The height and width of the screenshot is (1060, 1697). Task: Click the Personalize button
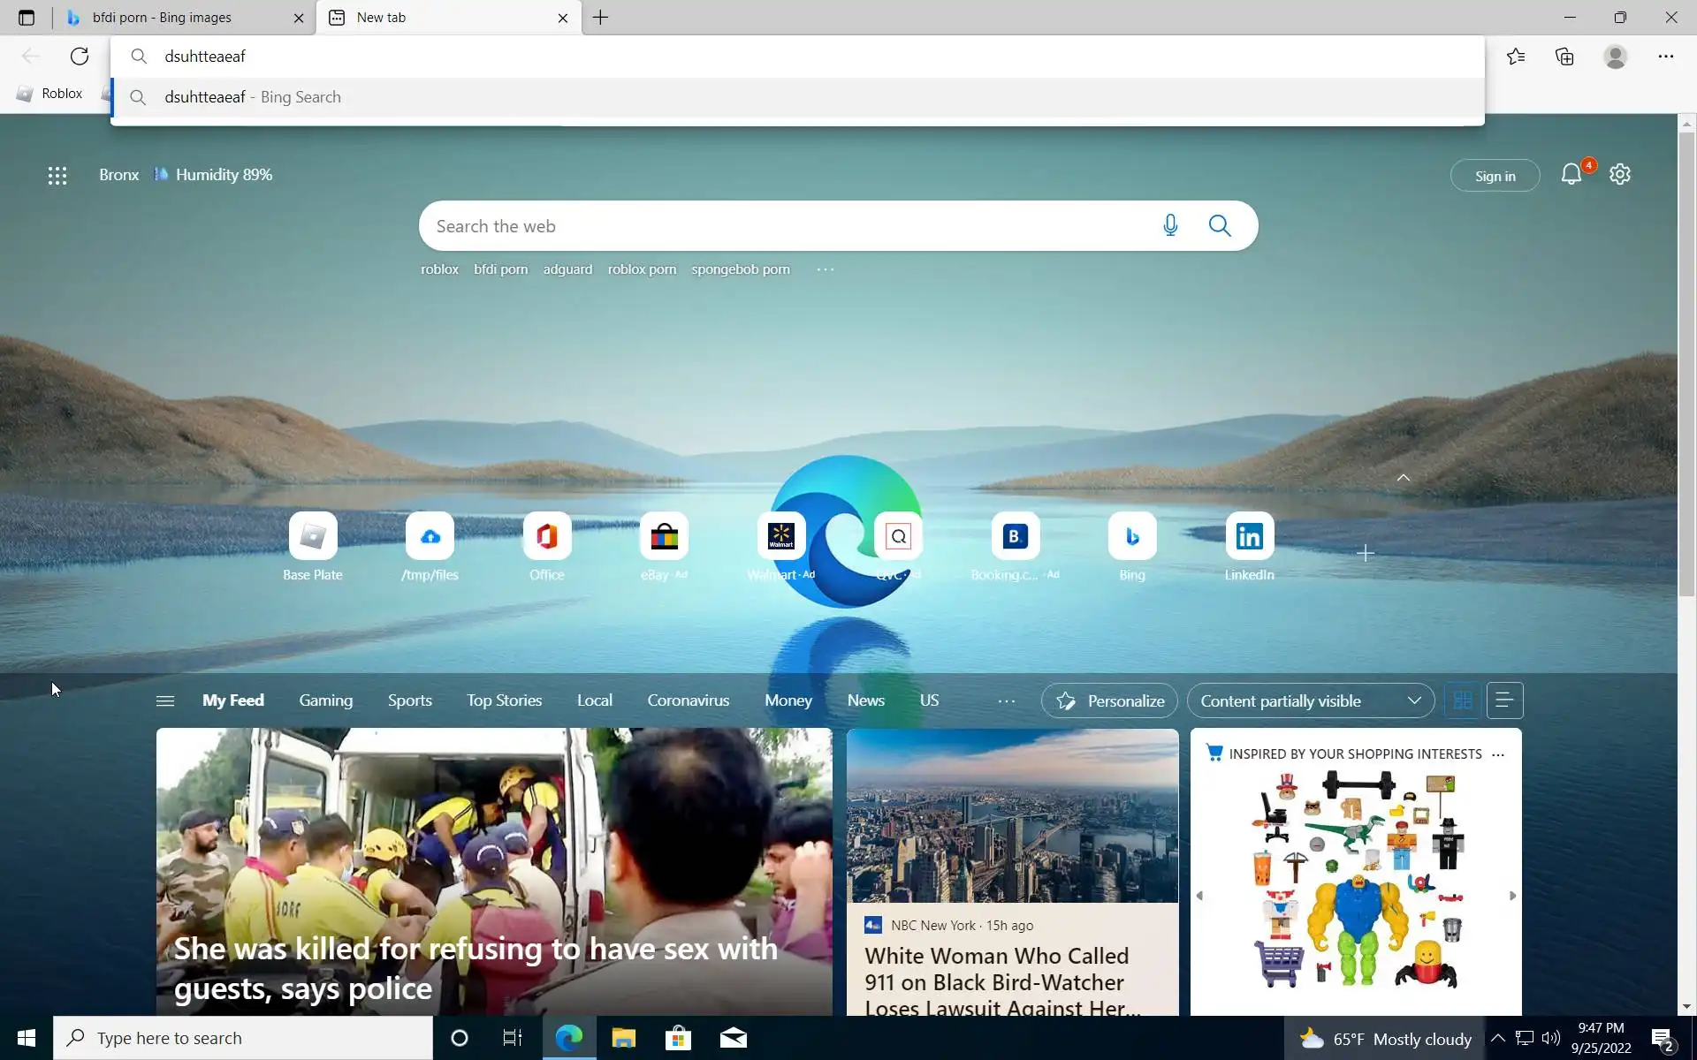pos(1109,700)
